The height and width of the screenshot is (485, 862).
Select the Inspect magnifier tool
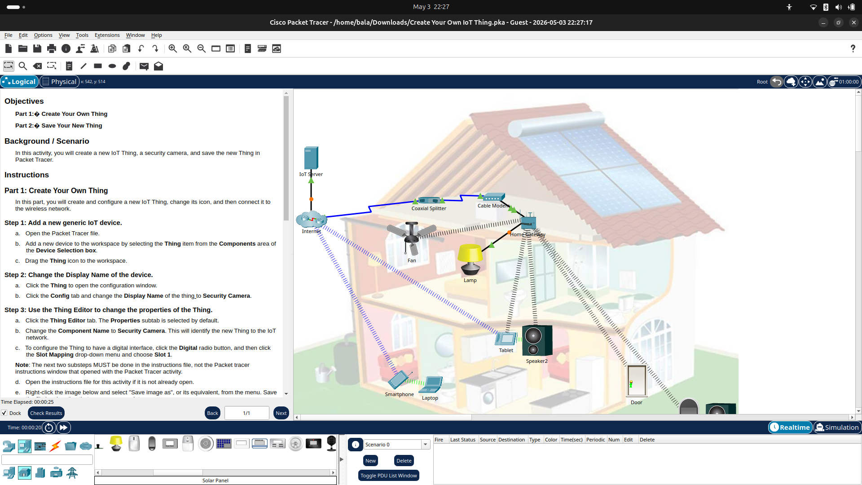coord(23,66)
